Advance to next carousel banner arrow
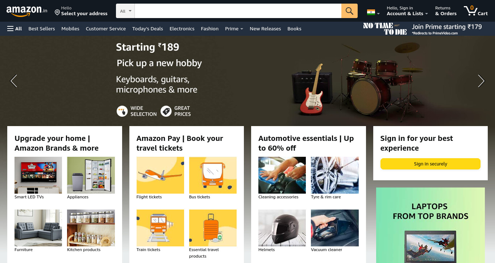The height and width of the screenshot is (263, 495). (x=481, y=81)
